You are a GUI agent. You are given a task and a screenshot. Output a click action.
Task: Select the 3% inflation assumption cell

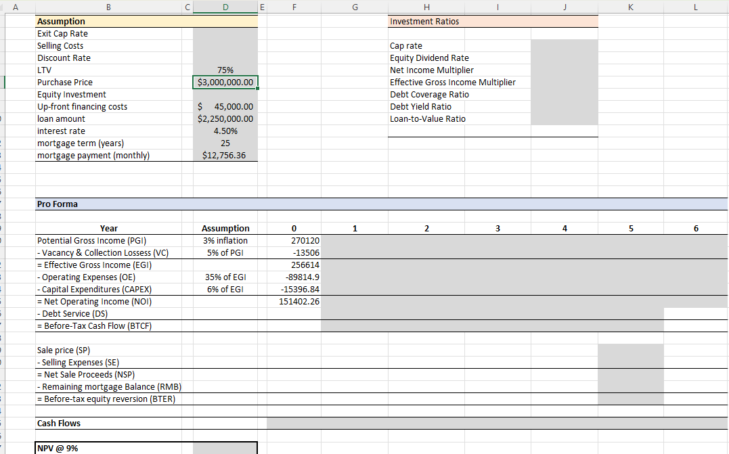coord(225,241)
